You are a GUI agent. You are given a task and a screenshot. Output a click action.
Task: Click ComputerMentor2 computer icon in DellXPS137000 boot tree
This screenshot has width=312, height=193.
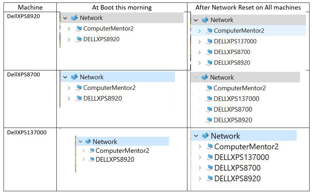point(91,151)
